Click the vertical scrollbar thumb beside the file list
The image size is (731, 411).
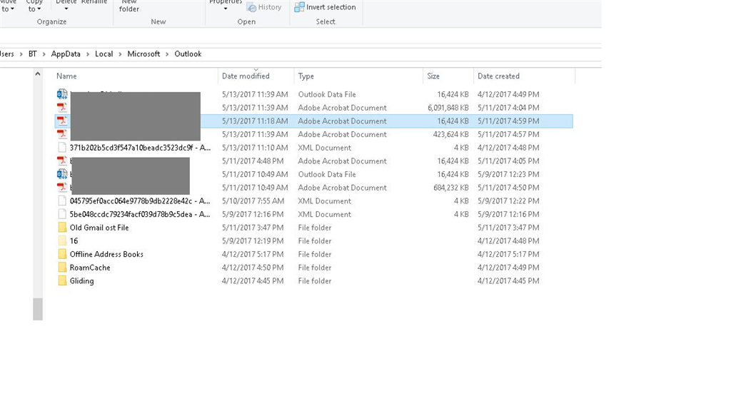point(38,309)
